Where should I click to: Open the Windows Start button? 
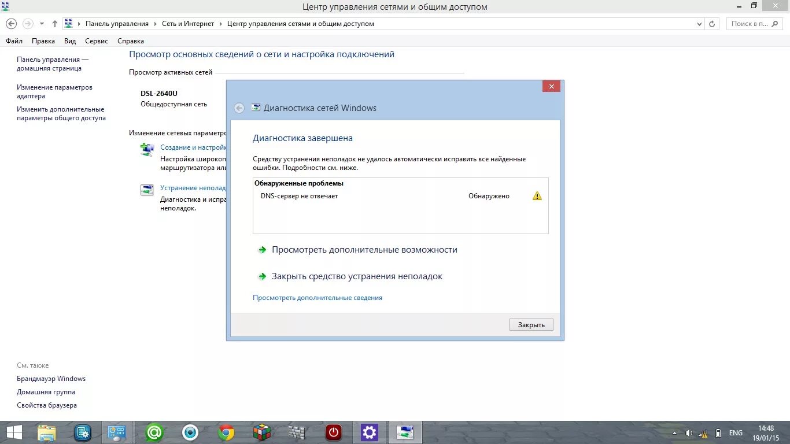14,432
